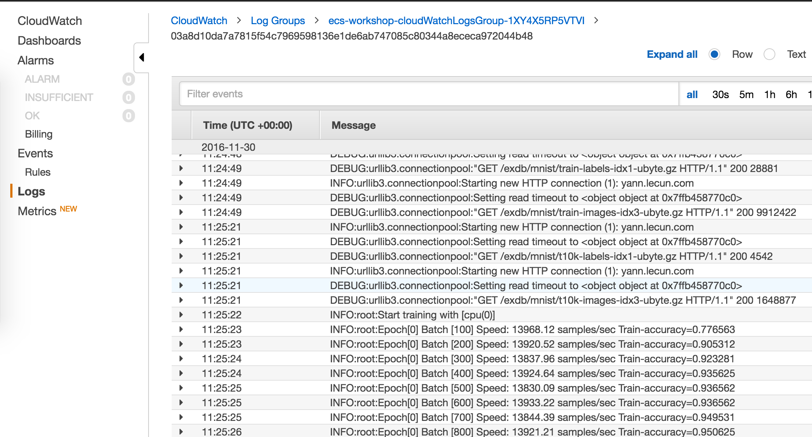812x437 pixels.
Task: Expand the train-labels-idx1 GET log row
Action: pyautogui.click(x=181, y=168)
